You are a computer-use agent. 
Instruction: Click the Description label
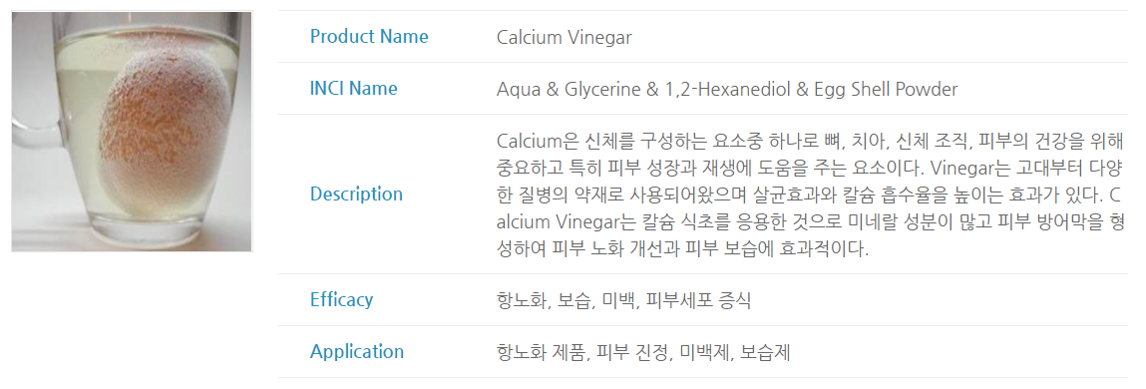click(x=356, y=194)
